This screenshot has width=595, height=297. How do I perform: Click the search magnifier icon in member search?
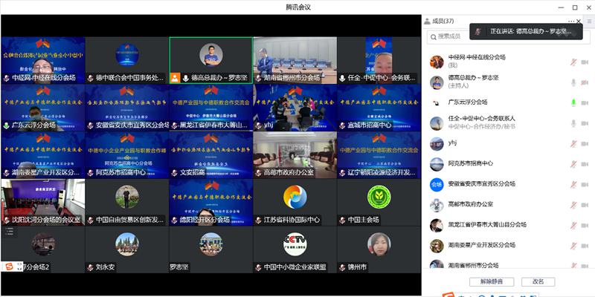[x=433, y=36]
